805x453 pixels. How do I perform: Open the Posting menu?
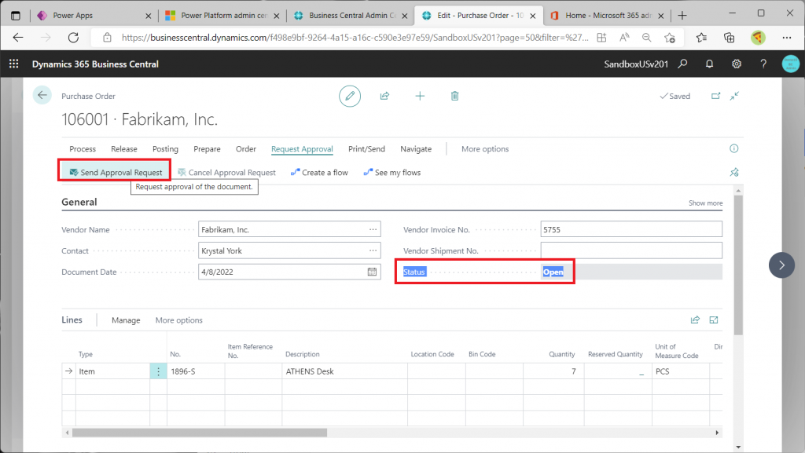coord(165,149)
